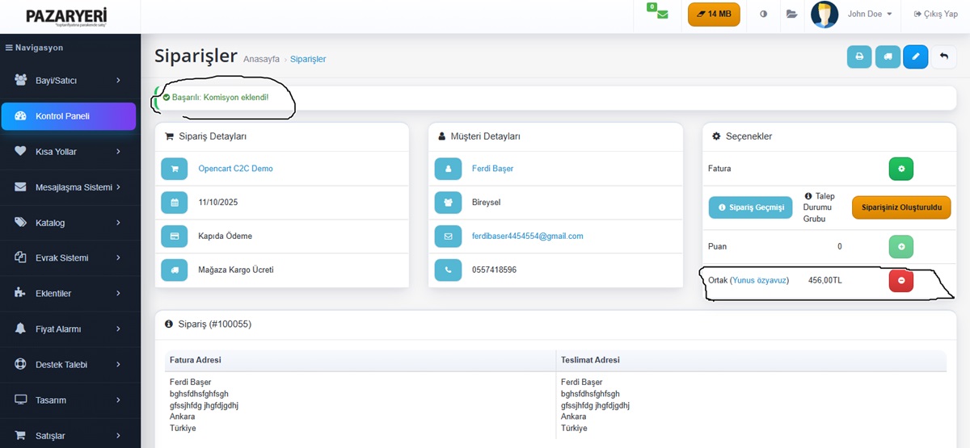Expand the Bayi/Satıcı sidebar menu
The image size is (970, 448).
tap(69, 81)
